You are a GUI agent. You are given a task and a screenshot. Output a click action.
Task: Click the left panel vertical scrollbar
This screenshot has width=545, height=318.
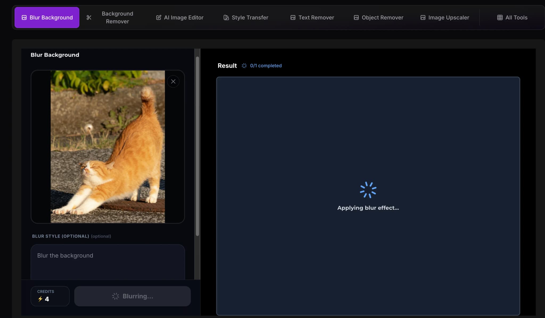197,146
